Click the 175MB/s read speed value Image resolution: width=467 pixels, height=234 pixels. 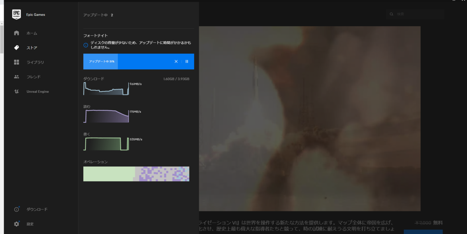pyautogui.click(x=135, y=112)
